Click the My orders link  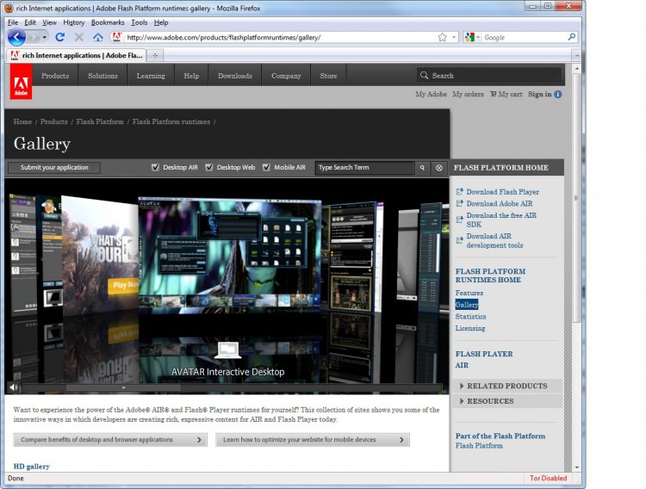tap(468, 94)
